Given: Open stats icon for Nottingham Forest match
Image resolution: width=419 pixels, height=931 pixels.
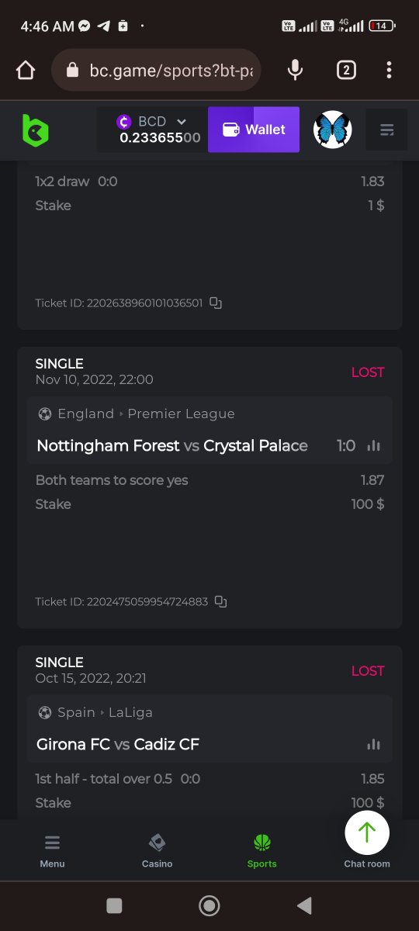Looking at the screenshot, I should (374, 445).
